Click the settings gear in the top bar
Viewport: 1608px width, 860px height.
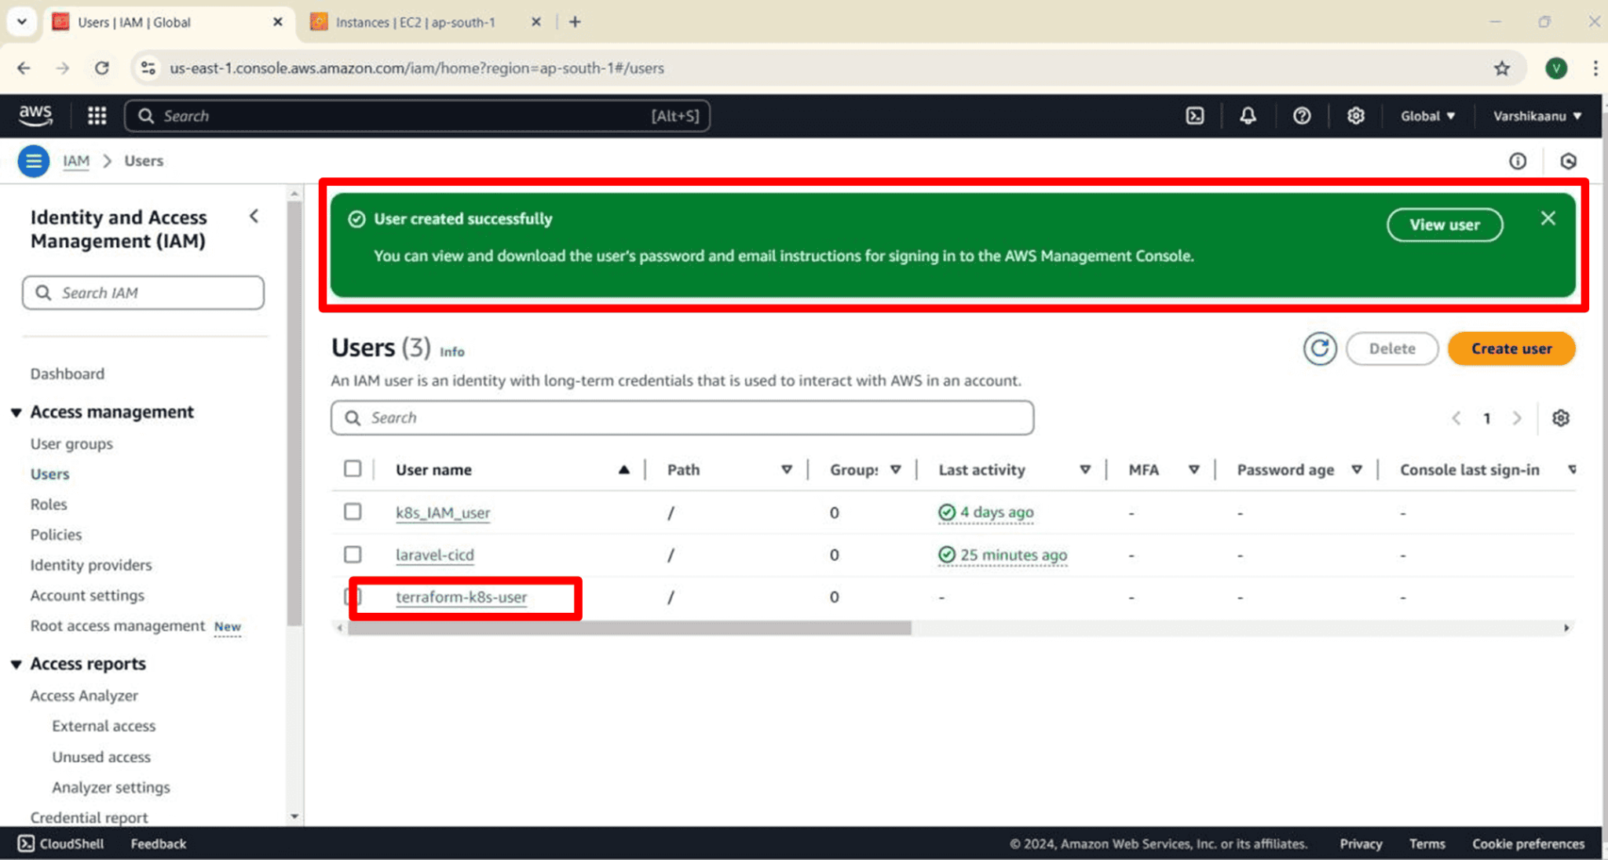click(x=1355, y=115)
